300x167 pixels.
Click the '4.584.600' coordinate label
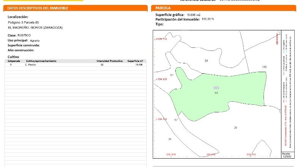pyautogui.click(x=161, y=79)
